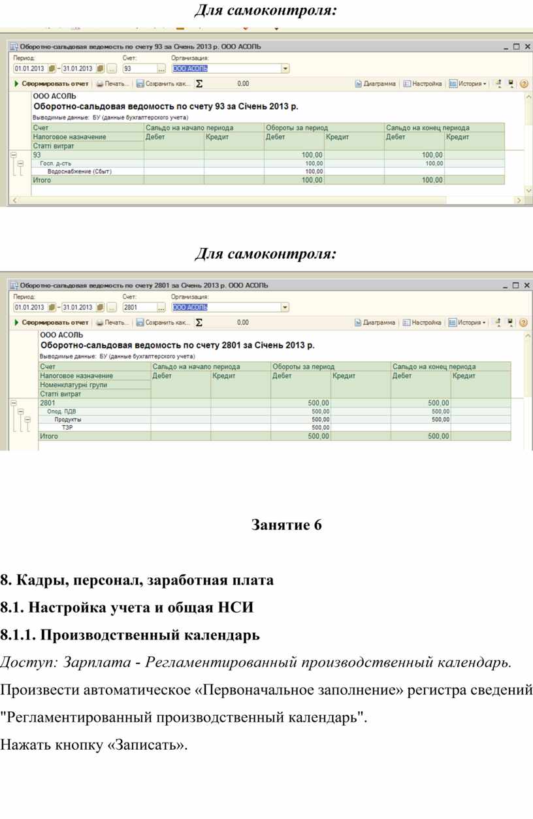Collapse account 93 row group
This screenshot has height=819, width=533.
(12, 155)
